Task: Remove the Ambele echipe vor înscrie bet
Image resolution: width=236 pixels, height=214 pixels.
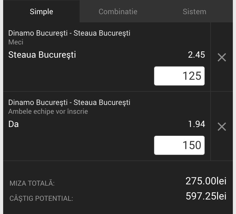Action: (222, 127)
